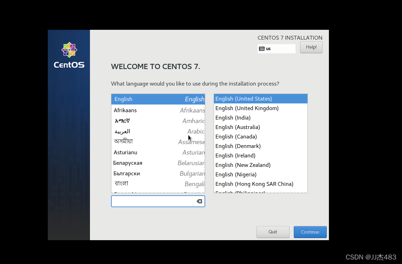Select Беларуская (Belarusian) language row
The image size is (402, 264).
[x=158, y=163]
